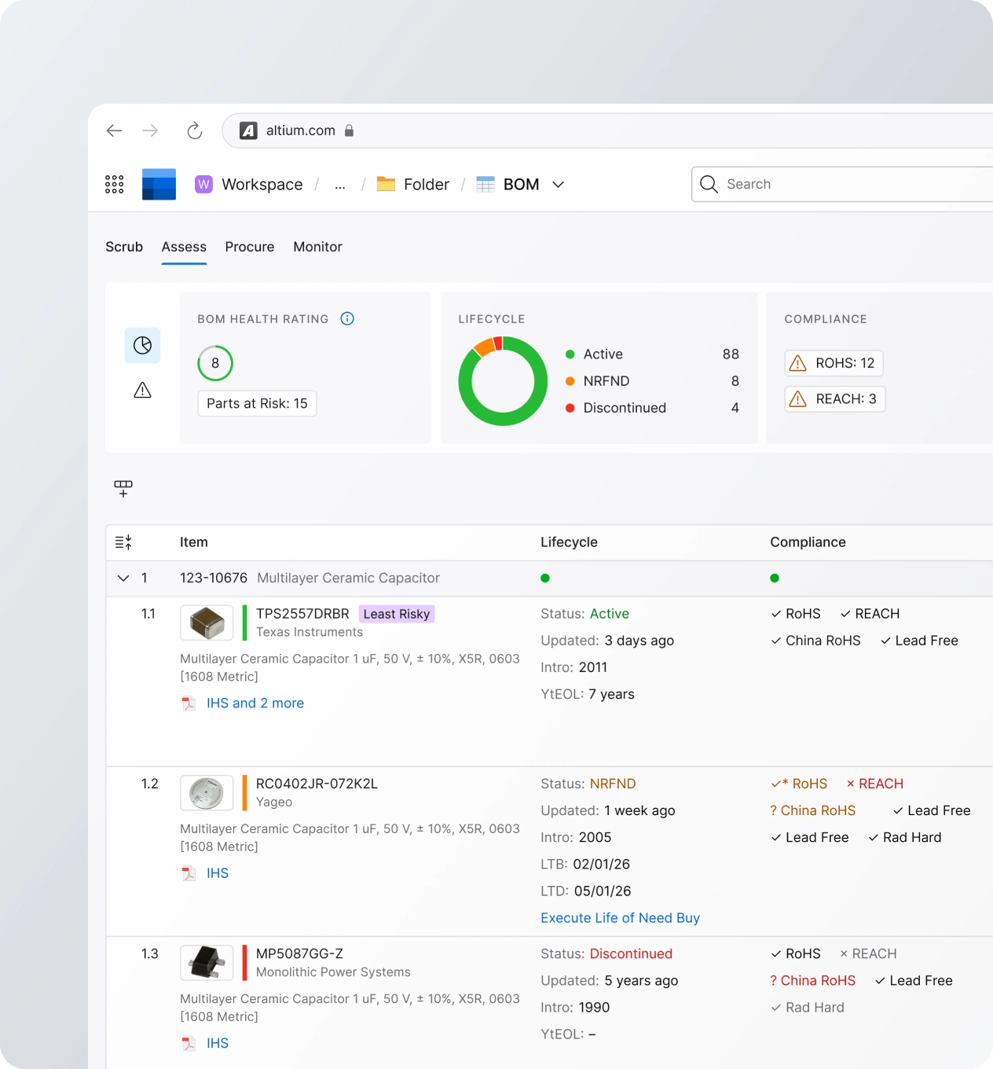Click the add column icon above table
Image resolution: width=993 pixels, height=1069 pixels.
coord(123,488)
